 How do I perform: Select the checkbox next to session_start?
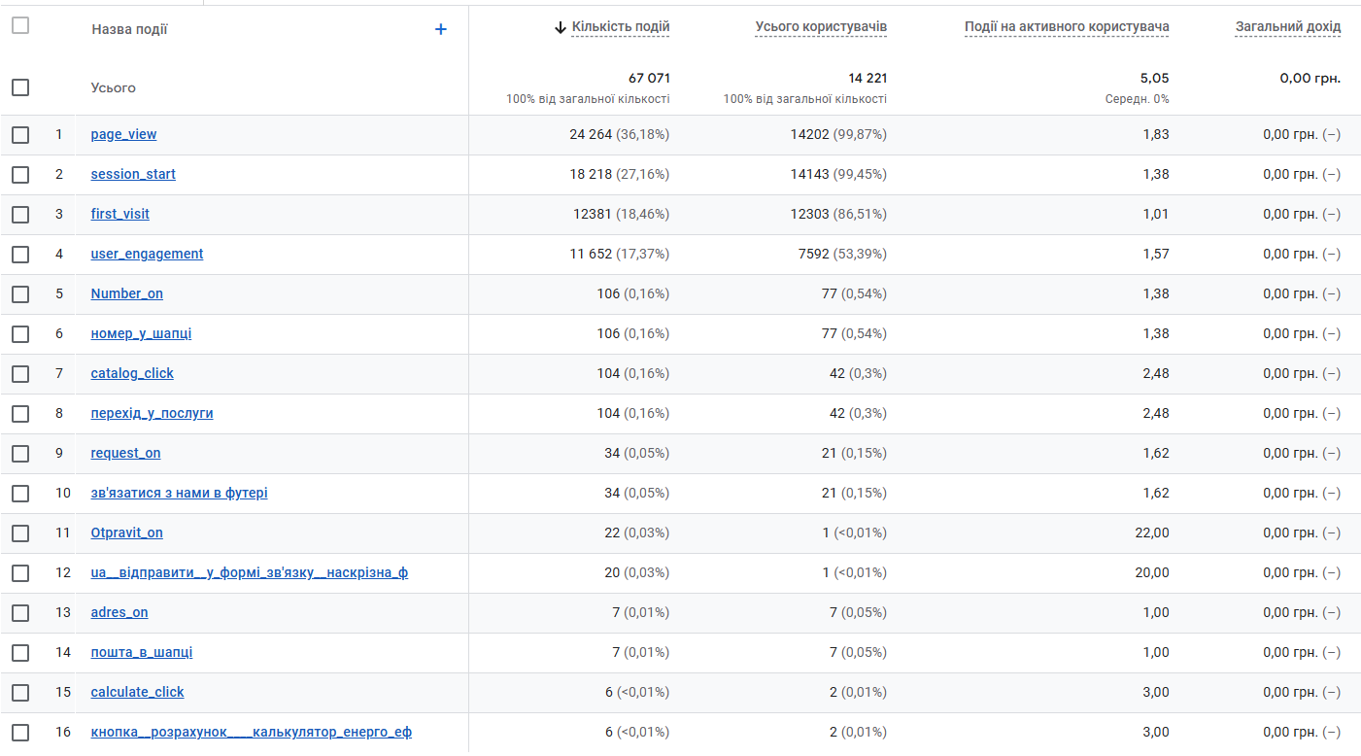coord(20,175)
